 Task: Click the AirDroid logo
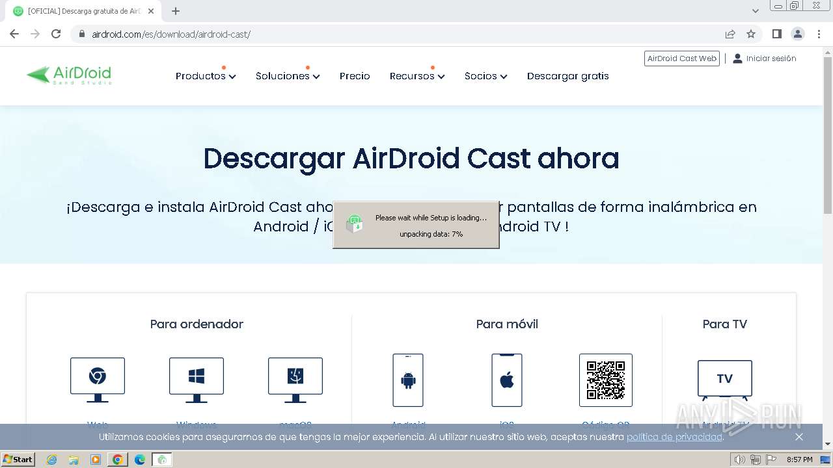tap(69, 75)
